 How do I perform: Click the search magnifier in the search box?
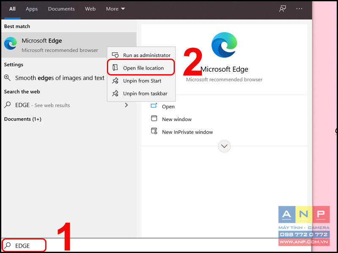click(x=8, y=245)
